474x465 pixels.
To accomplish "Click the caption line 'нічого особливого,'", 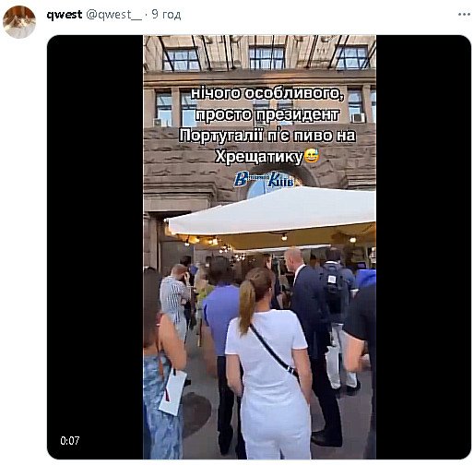I will [x=267, y=94].
